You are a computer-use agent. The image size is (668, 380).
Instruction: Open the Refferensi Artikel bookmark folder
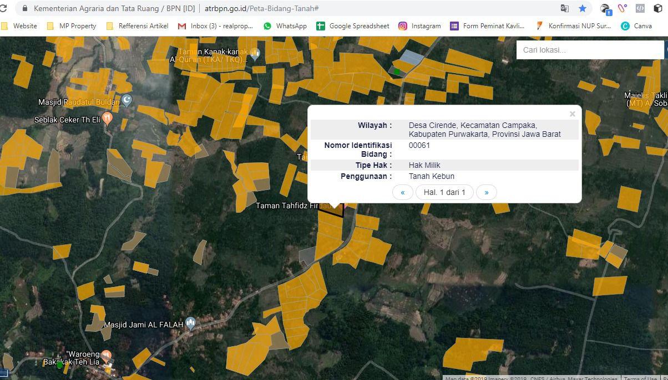[x=137, y=26]
